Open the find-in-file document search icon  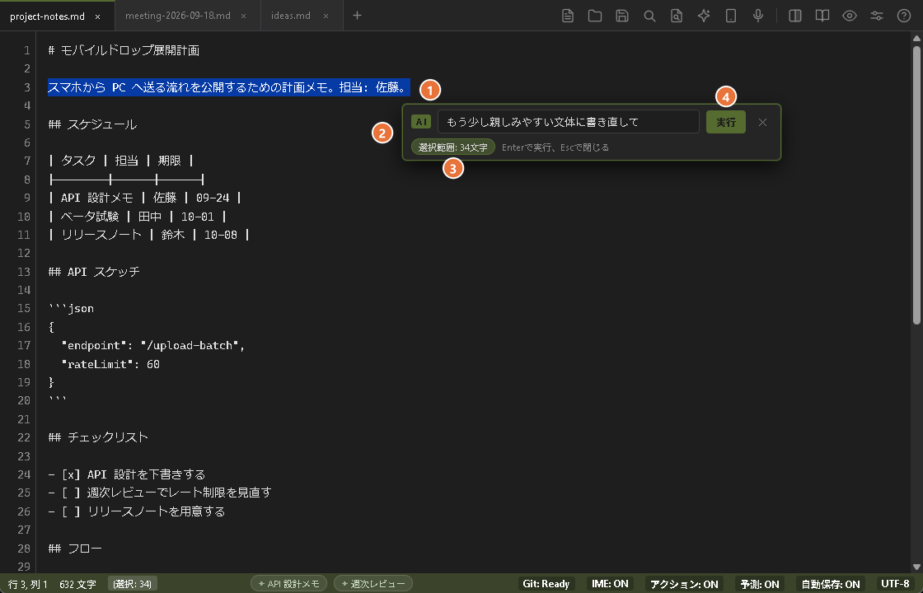677,16
